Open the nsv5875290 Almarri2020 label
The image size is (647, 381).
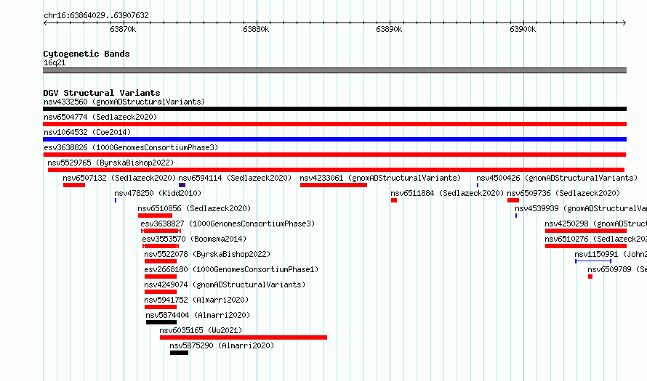(222, 345)
